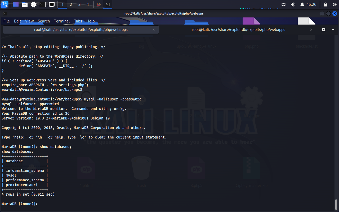Open the dark screen launcher icon in panel
The image size is (339, 212).
coord(52,4)
